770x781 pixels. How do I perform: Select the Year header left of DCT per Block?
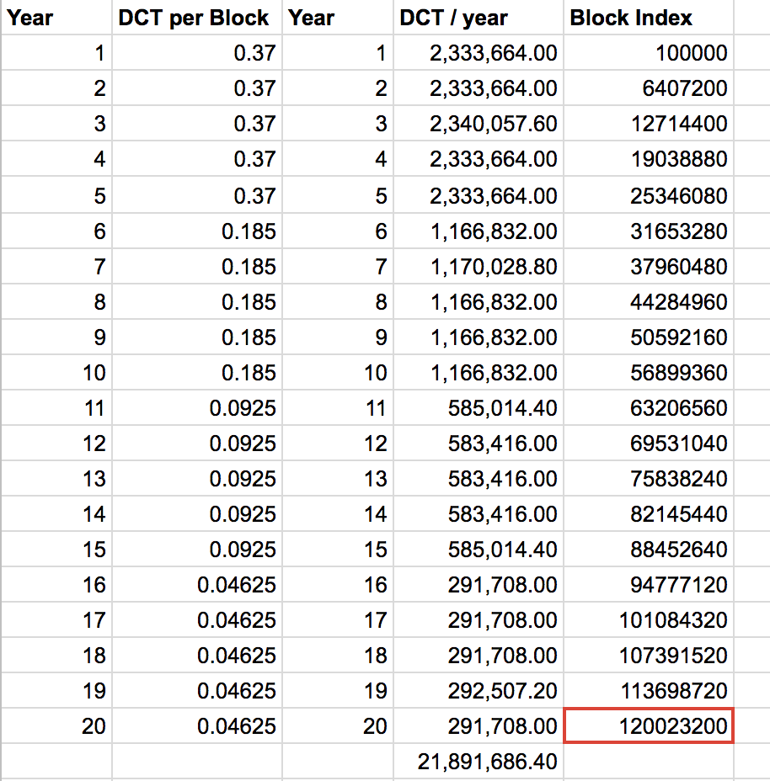point(56,18)
